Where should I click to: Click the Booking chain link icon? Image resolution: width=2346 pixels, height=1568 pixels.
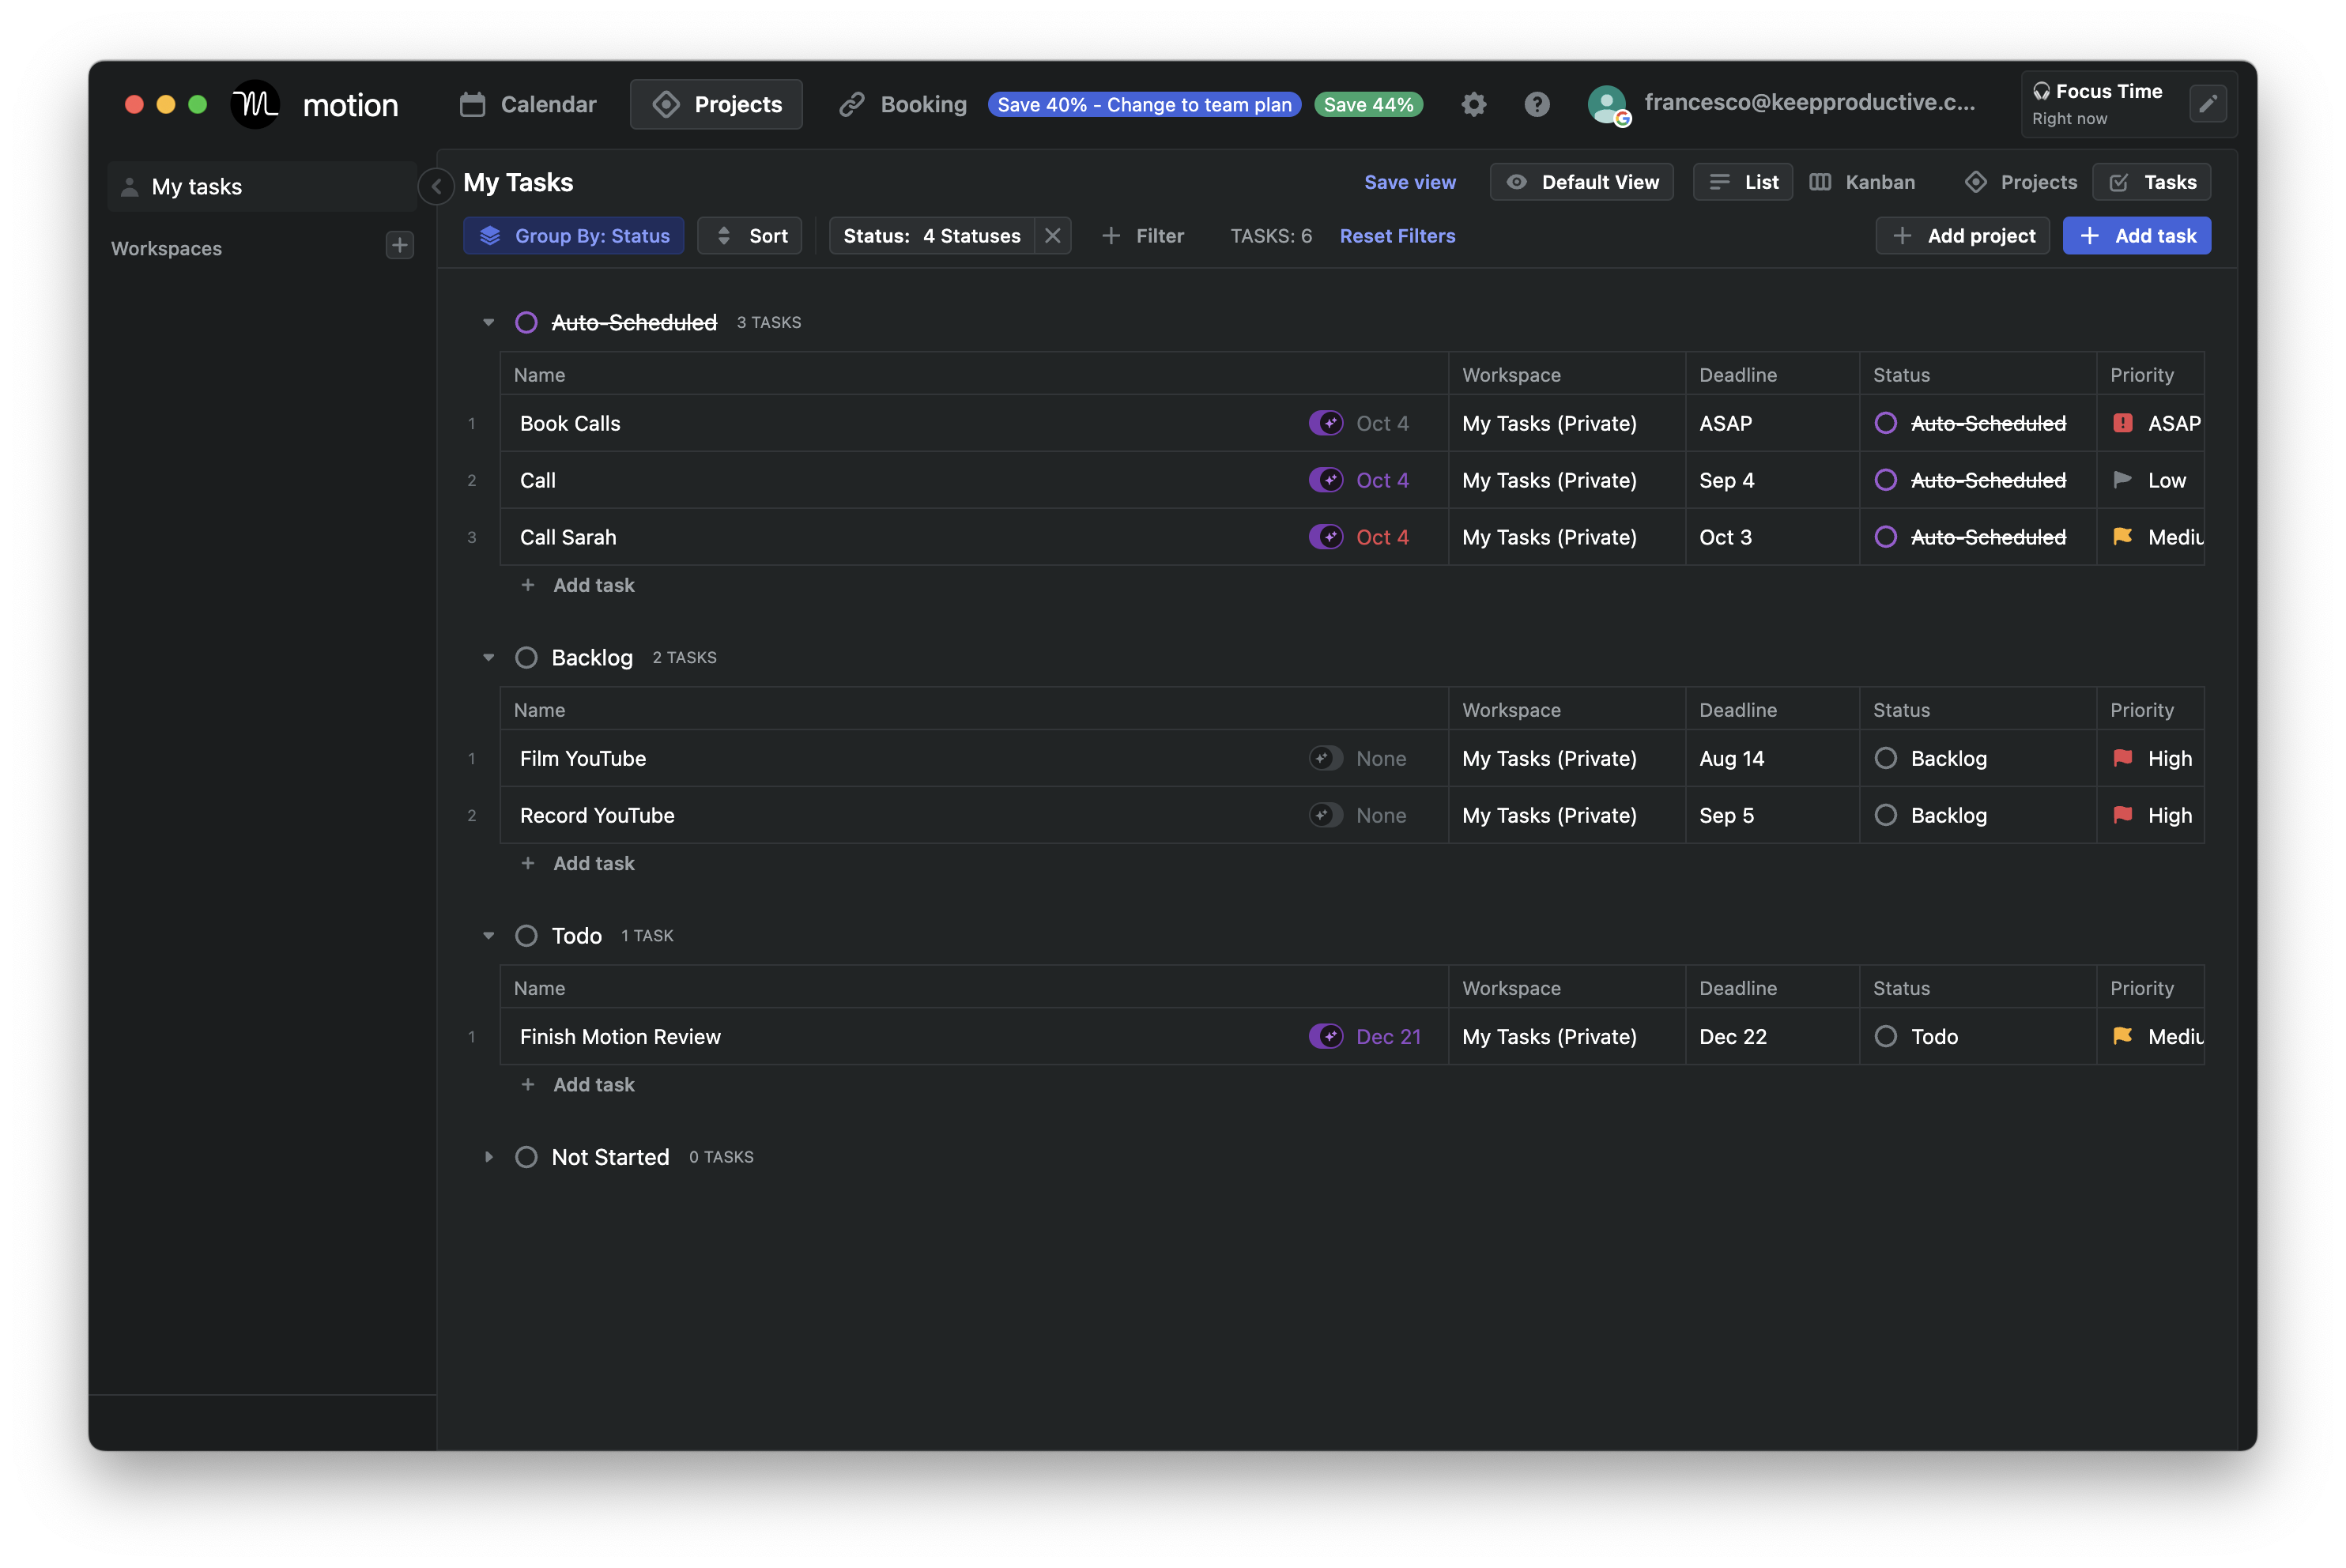(x=851, y=104)
